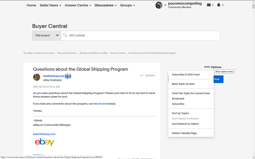The height and width of the screenshot is (159, 255).
Task: Expand the Discussions menu
Action: pyautogui.click(x=106, y=5)
